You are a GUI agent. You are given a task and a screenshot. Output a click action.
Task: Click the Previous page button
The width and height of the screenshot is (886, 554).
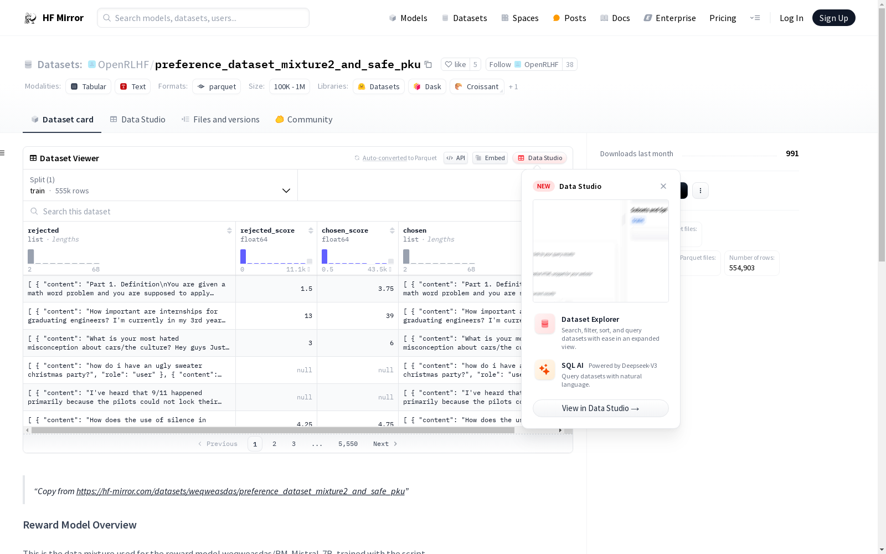point(218,444)
